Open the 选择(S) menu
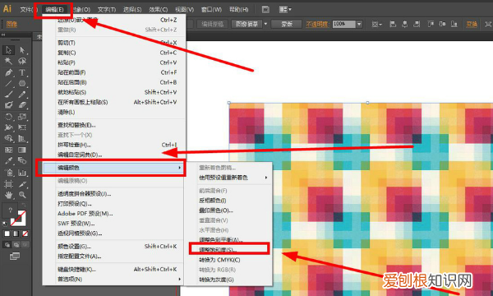Screen dimensions: 493x296 click(x=132, y=9)
